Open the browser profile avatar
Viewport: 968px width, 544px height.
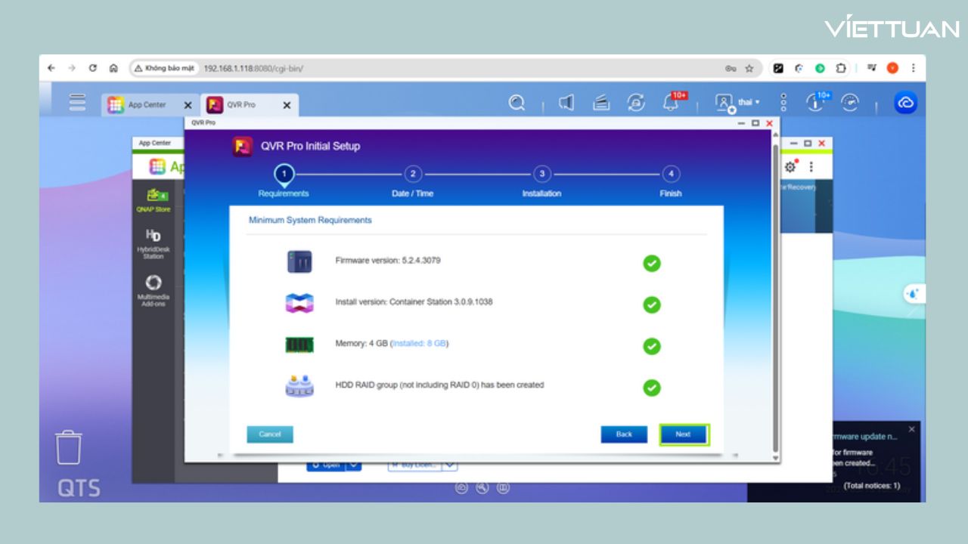(x=892, y=68)
